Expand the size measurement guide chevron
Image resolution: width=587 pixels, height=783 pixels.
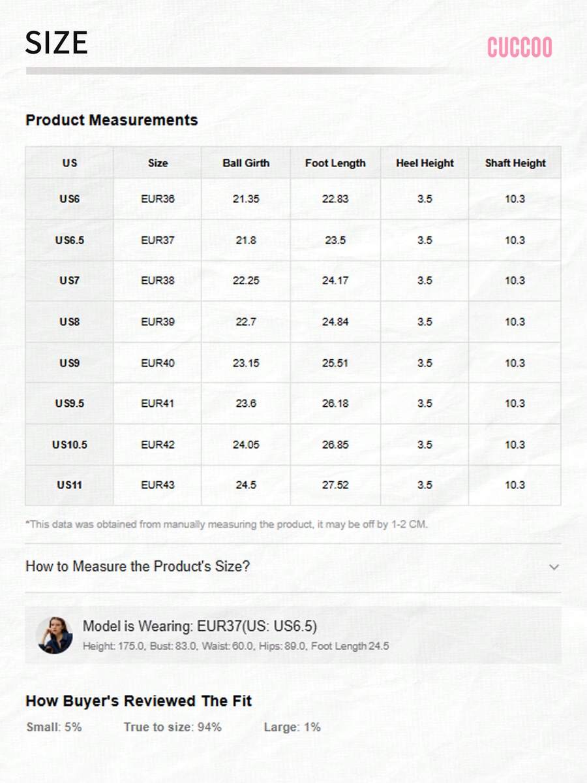554,567
